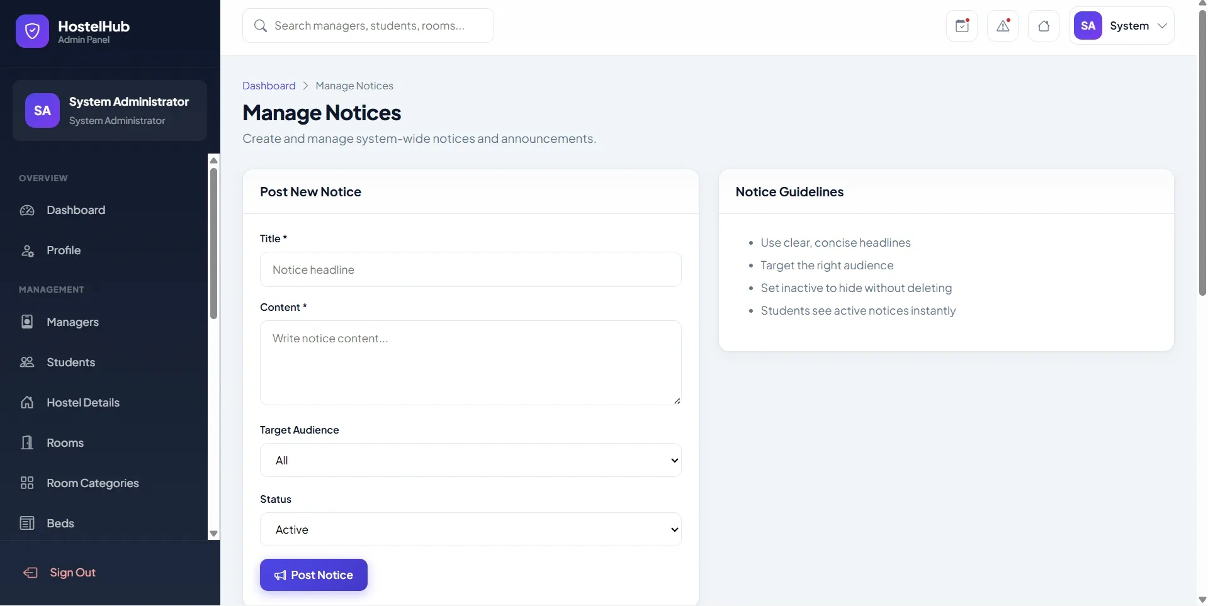
Task: Follow the Dashboard breadcrumb link
Action: (269, 86)
